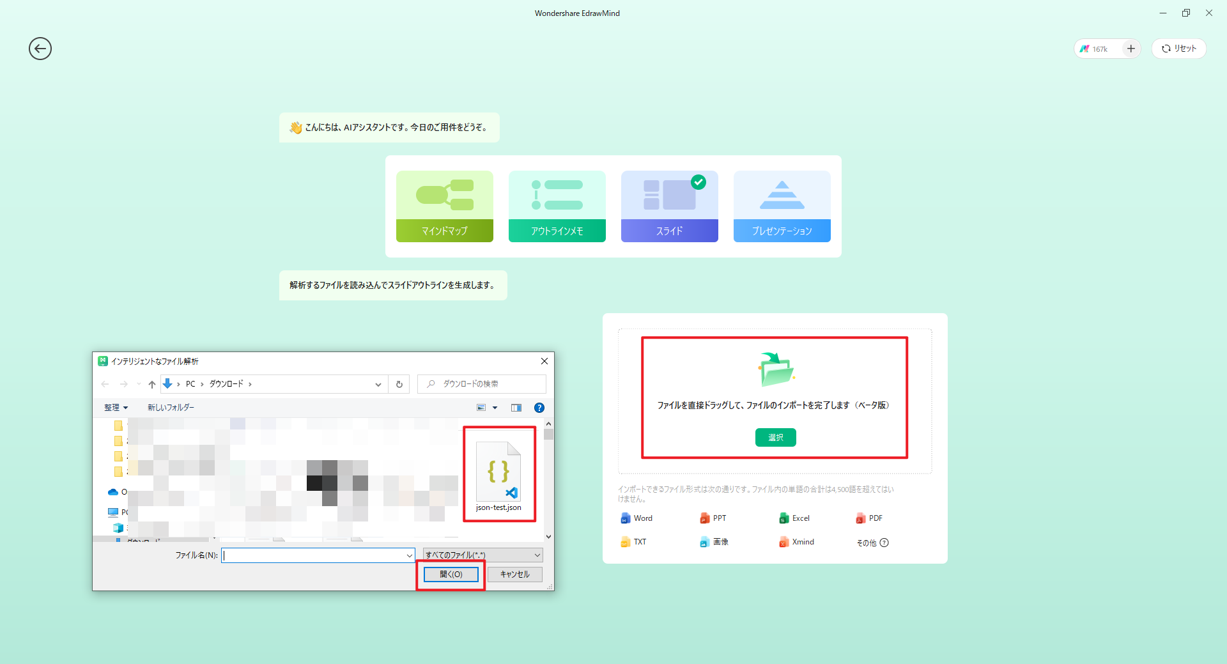Expand the chevron after ダウンロード in breadcrumb

point(251,384)
